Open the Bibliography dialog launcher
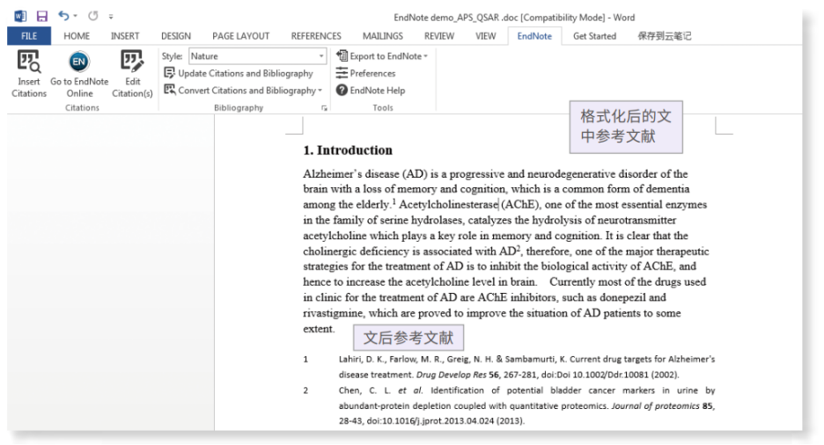 tap(324, 108)
